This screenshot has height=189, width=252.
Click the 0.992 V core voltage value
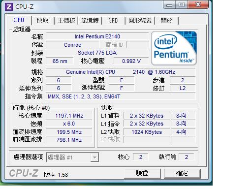131,61
